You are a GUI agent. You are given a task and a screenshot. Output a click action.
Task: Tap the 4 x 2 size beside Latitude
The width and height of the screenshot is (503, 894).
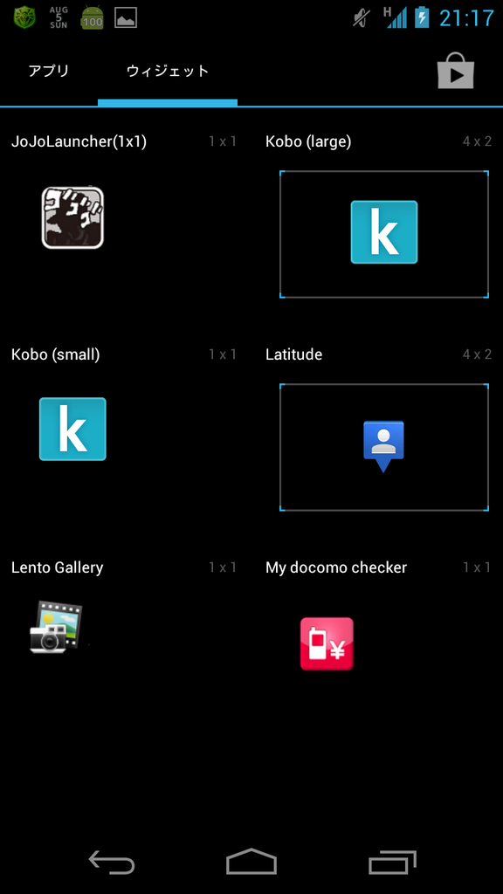(477, 354)
